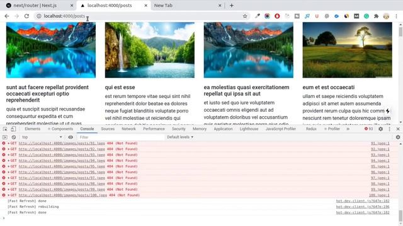This screenshot has width=403, height=226.
Task: Click the console vertical scrollbar thumb
Action: pos(400,216)
